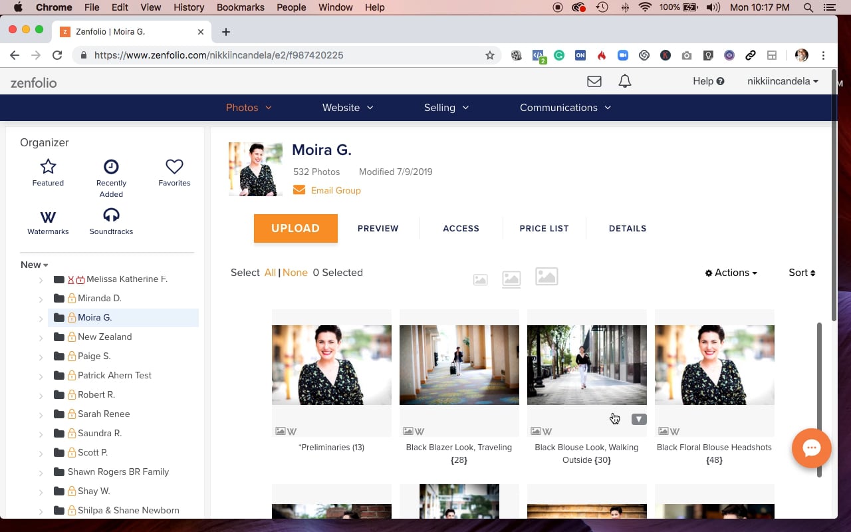The image size is (851, 532).
Task: Open Black Blazer Look, Traveling thumbnail
Action: click(459, 365)
